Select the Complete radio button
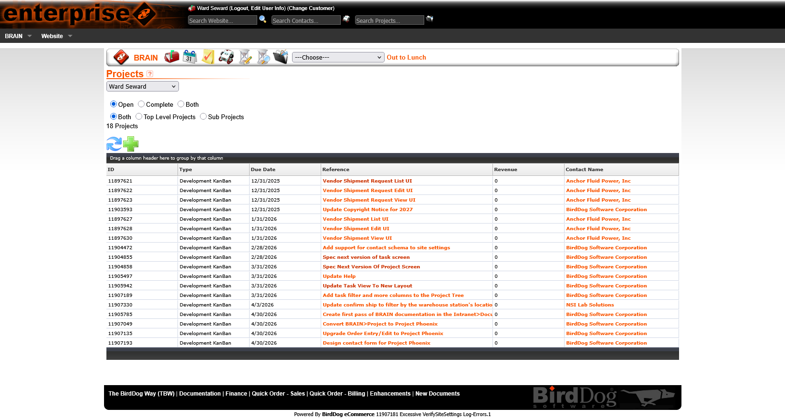This screenshot has width=785, height=418. (141, 104)
